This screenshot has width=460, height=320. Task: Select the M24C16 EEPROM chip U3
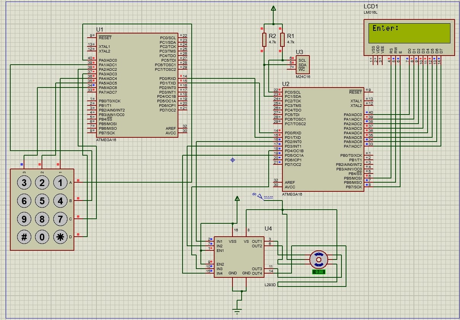click(x=303, y=65)
